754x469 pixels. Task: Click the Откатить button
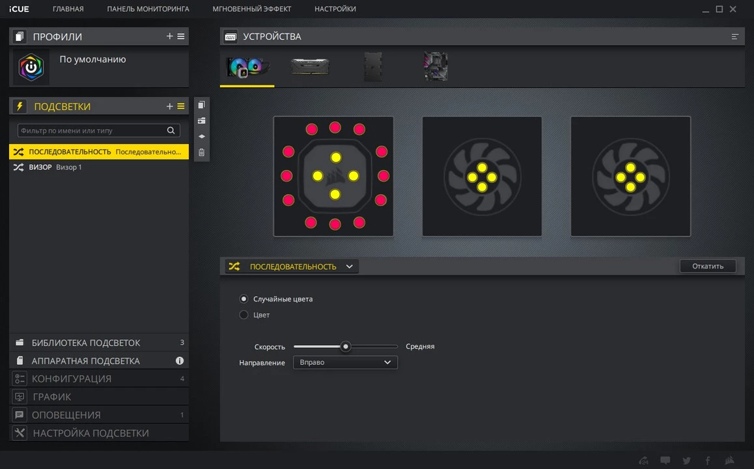(707, 266)
